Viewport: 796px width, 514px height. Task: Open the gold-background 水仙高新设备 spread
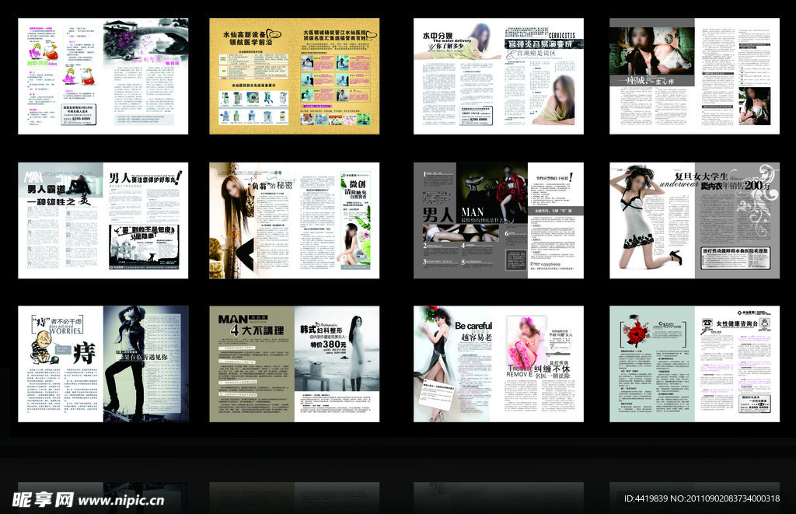tap(295, 76)
